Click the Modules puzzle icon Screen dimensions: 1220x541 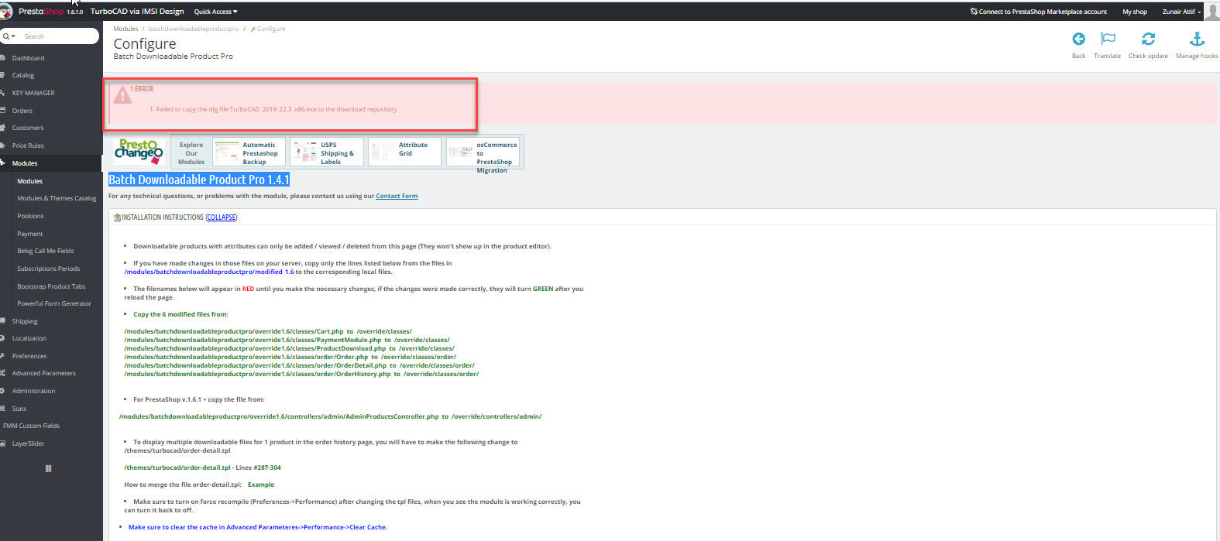[x=3, y=163]
